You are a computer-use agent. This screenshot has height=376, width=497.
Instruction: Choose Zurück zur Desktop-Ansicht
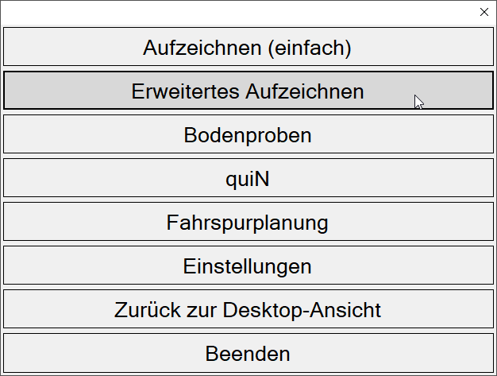tap(248, 309)
